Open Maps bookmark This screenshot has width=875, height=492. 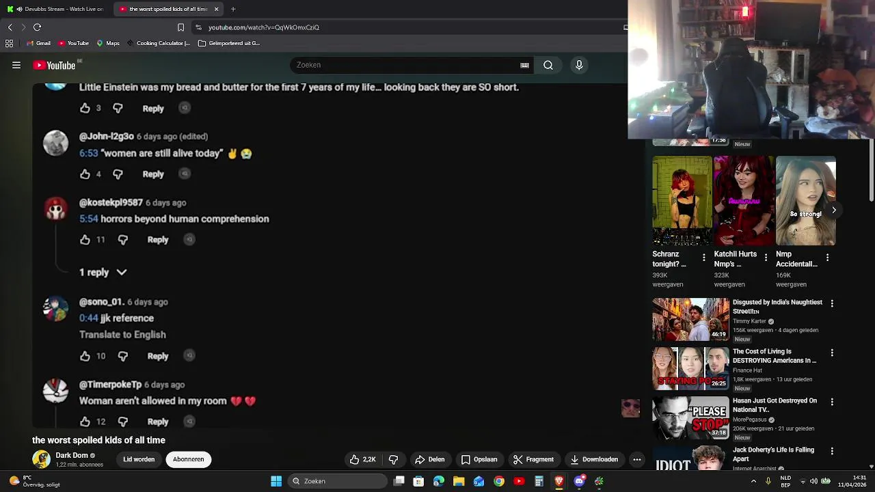(108, 43)
